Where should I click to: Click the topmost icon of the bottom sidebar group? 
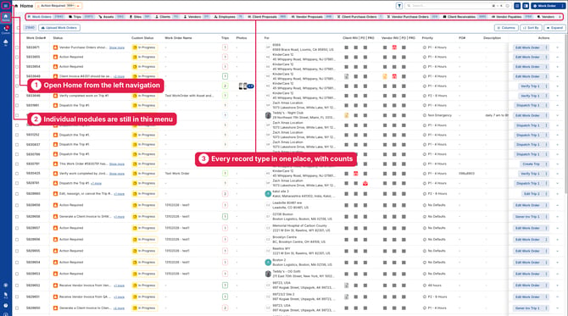tap(5, 286)
